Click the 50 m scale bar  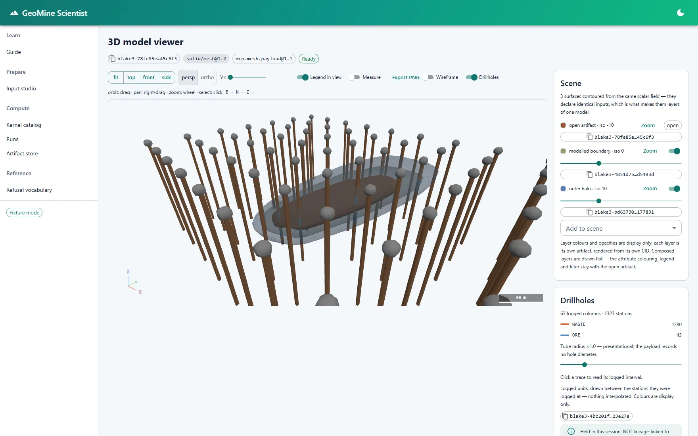(521, 298)
